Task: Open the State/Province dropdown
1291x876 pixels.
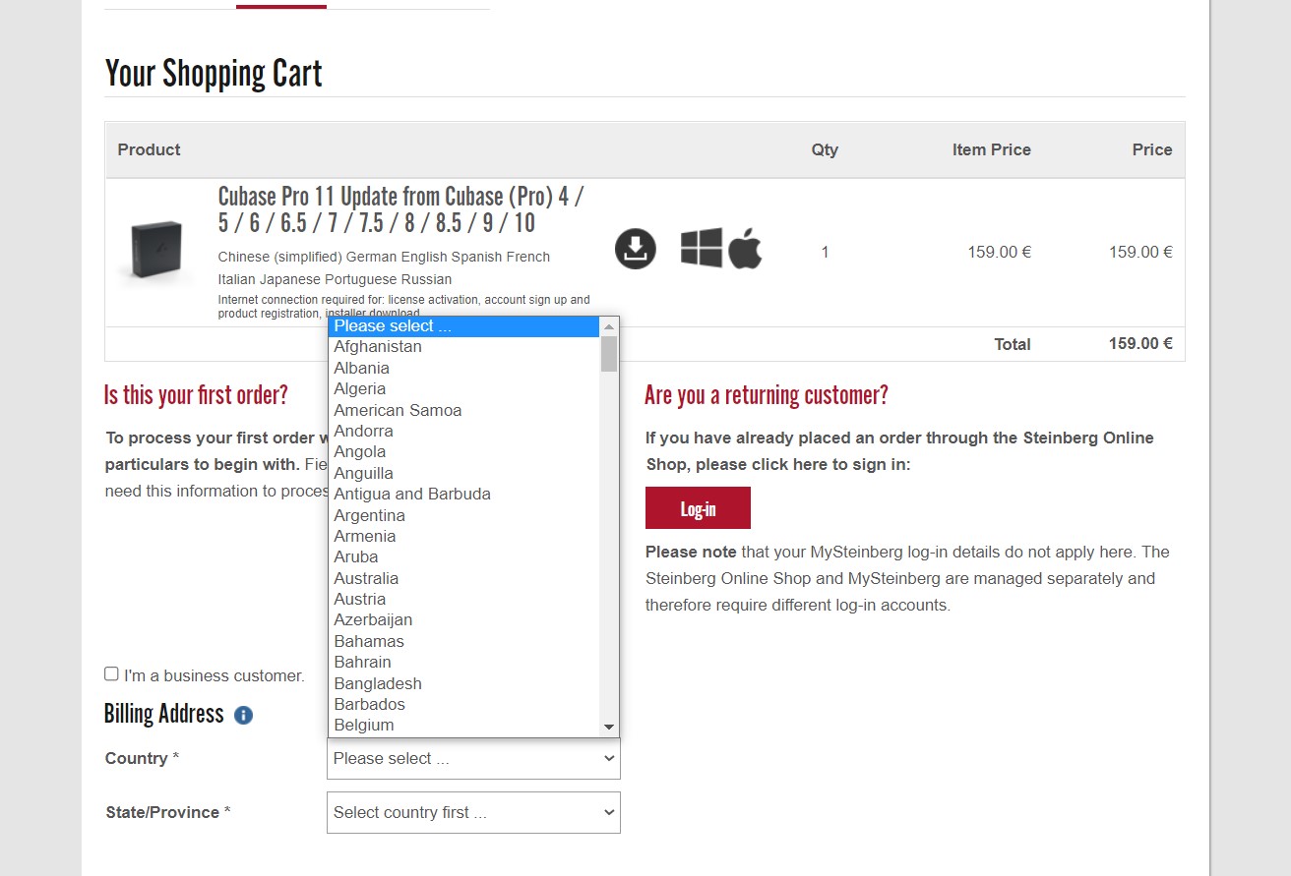Action: (x=473, y=812)
